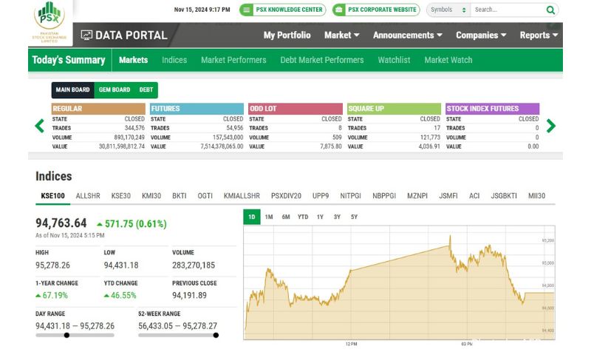The image size is (591, 355).
Task: Select the OGTI index tab
Action: [x=205, y=196]
